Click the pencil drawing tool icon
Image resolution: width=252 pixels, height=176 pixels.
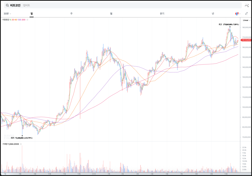coord(246,14)
